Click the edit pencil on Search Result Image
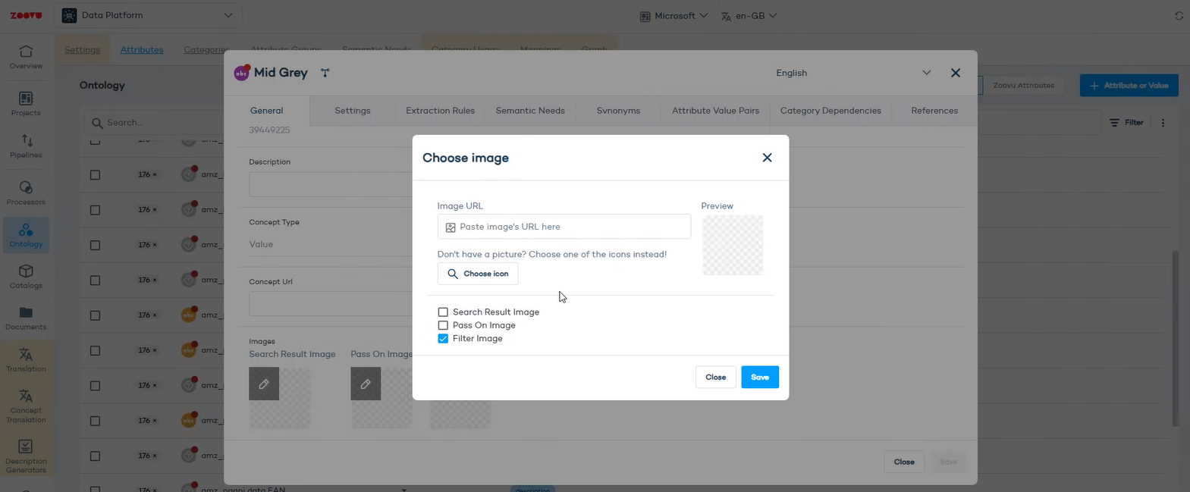The width and height of the screenshot is (1190, 492). pos(264,384)
